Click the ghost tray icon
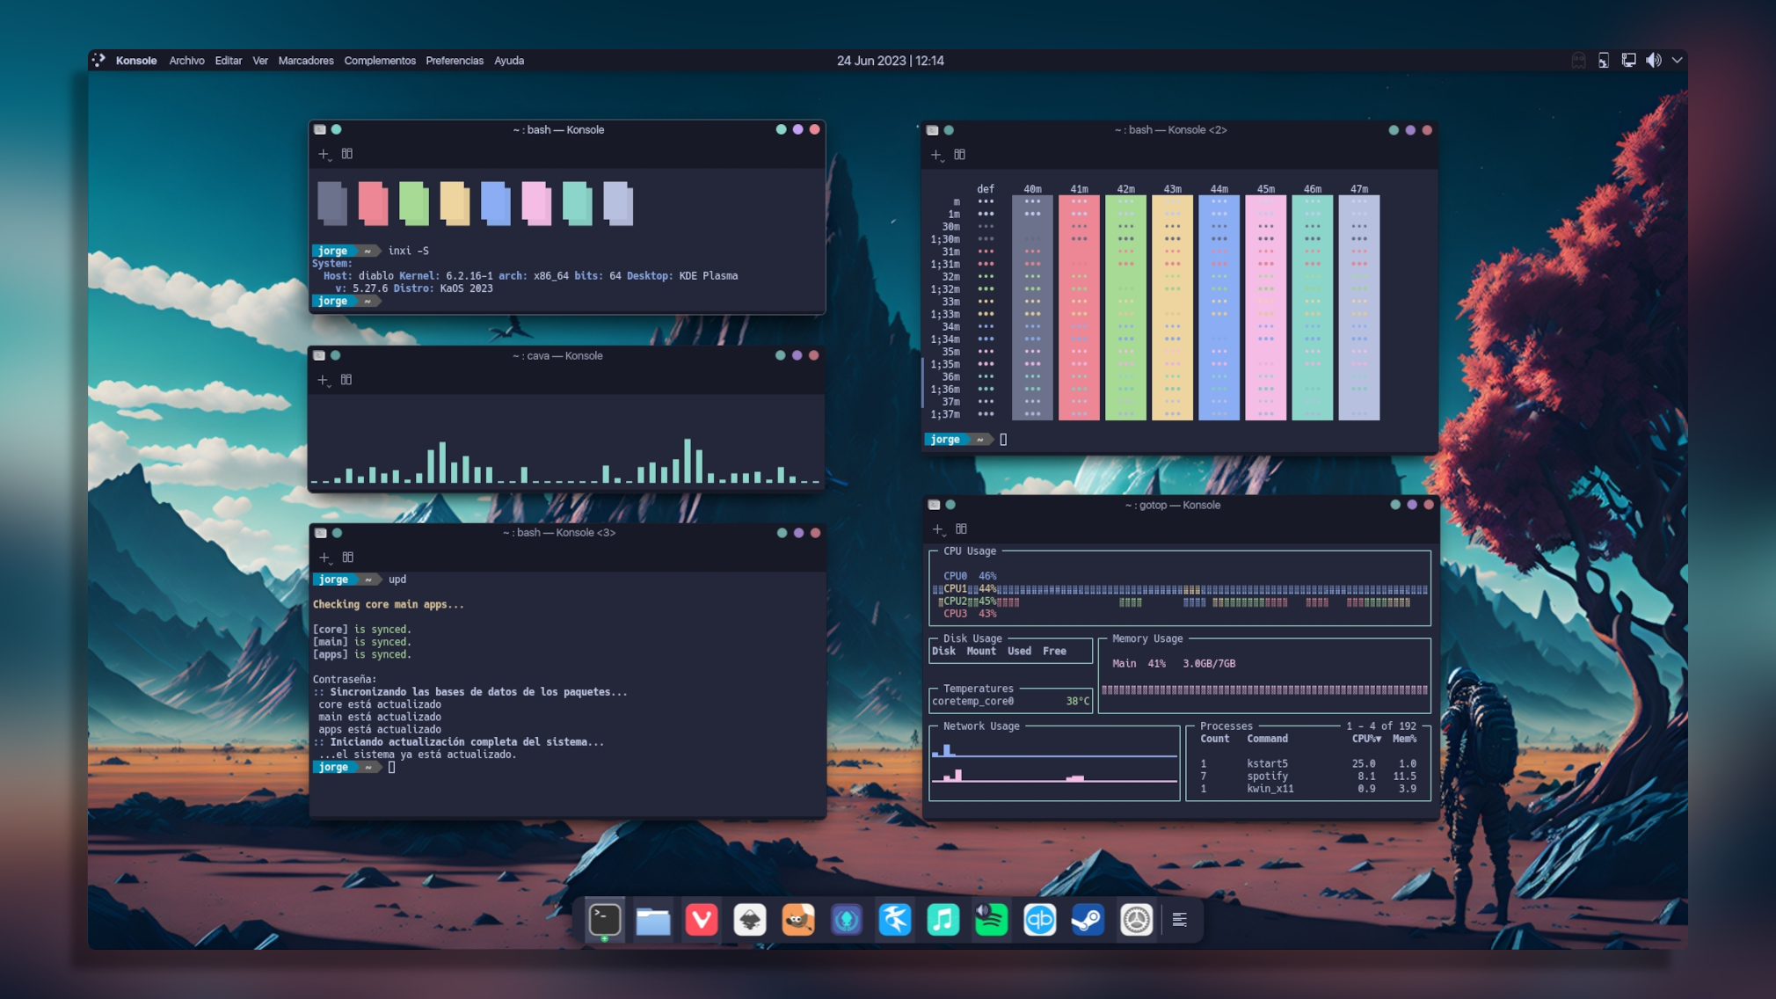The height and width of the screenshot is (999, 1776). (x=1579, y=60)
